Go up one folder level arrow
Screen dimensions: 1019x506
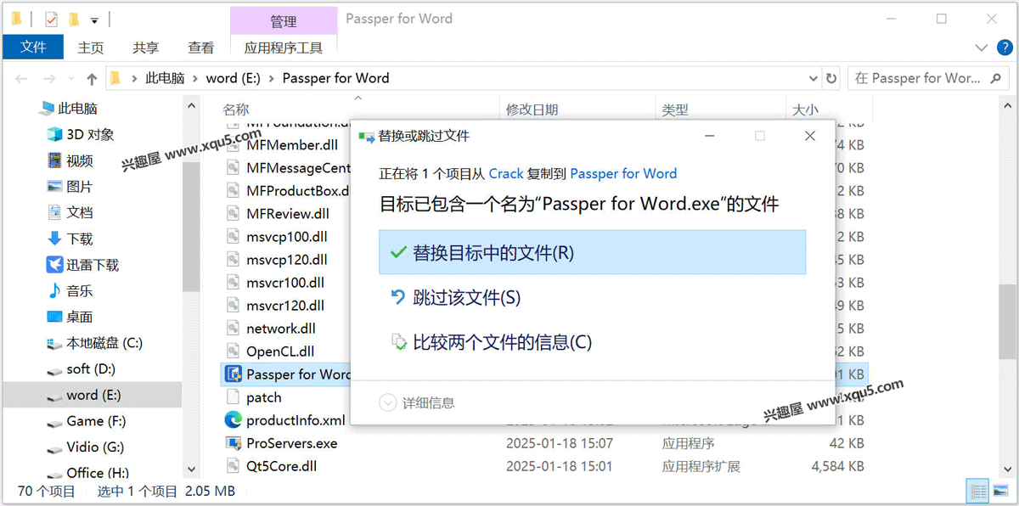coord(92,78)
